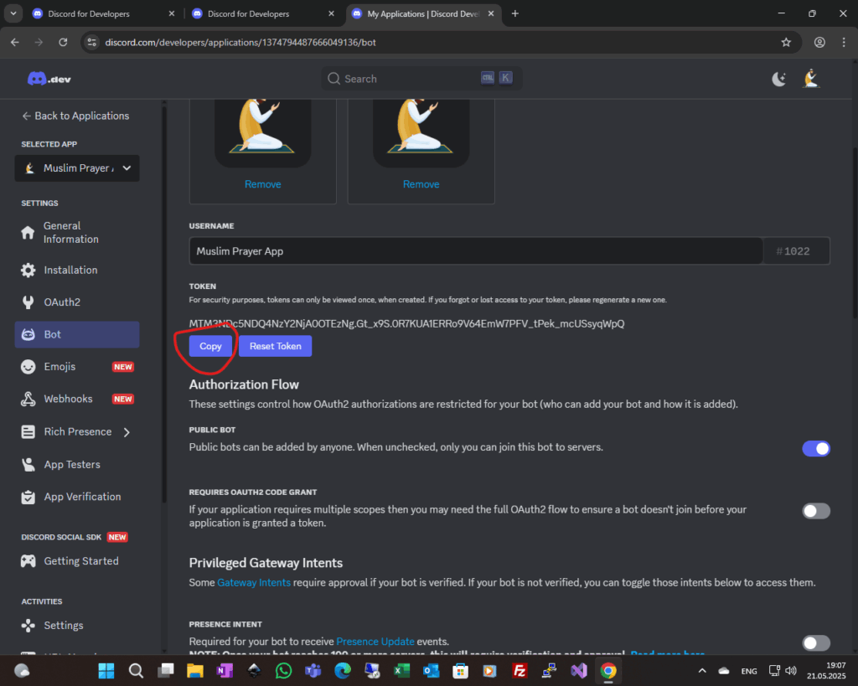Viewport: 858px width, 686px height.
Task: Open Excel from the taskbar
Action: click(x=401, y=671)
